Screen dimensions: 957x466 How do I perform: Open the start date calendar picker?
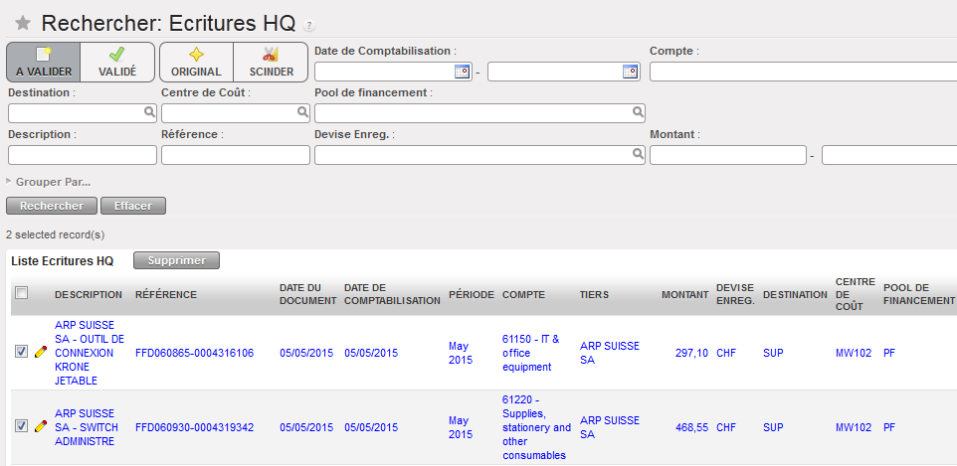coord(462,72)
